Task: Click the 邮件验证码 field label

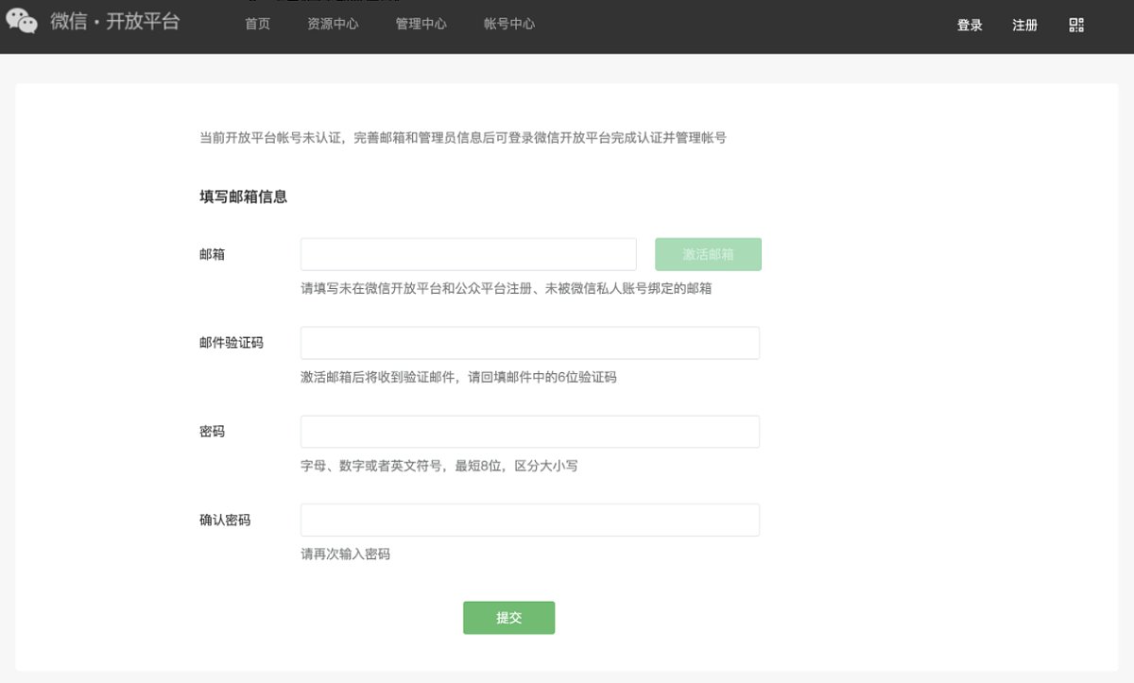Action: (x=232, y=343)
